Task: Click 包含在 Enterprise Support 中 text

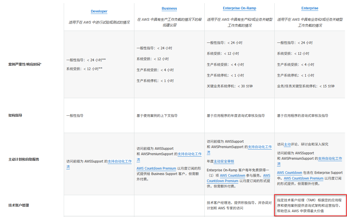Action: (x=310, y=176)
